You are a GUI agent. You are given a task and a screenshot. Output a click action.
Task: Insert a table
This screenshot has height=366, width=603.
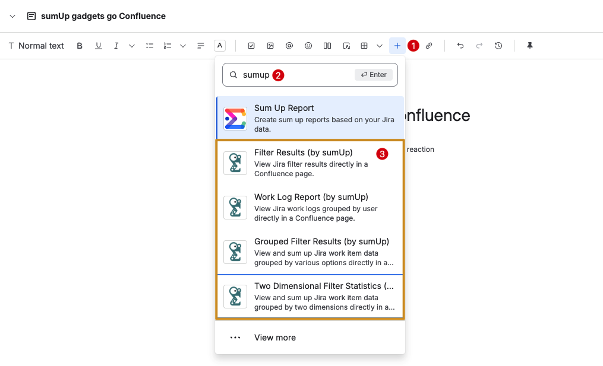(364, 46)
